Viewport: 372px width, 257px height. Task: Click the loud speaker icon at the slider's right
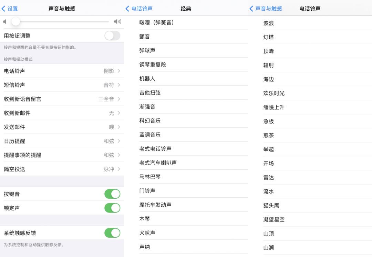tap(118, 21)
